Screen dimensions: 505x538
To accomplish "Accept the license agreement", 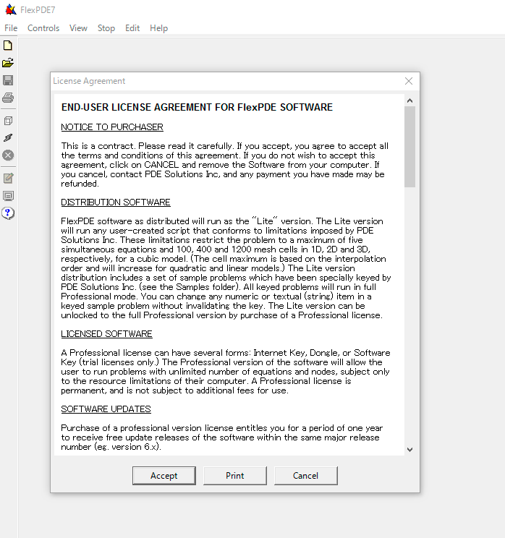I will pos(164,475).
